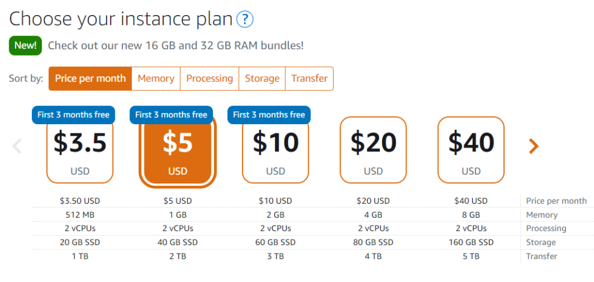
Task: Sort plans by Storage
Action: 262,78
